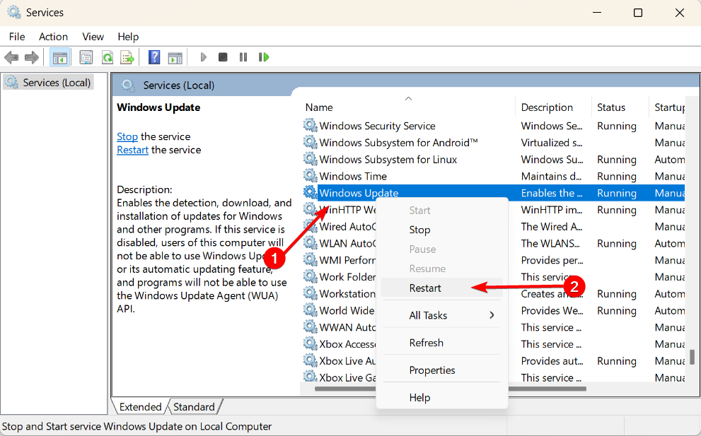Open the Action menu
Viewport: 701px width, 436px height.
[53, 37]
